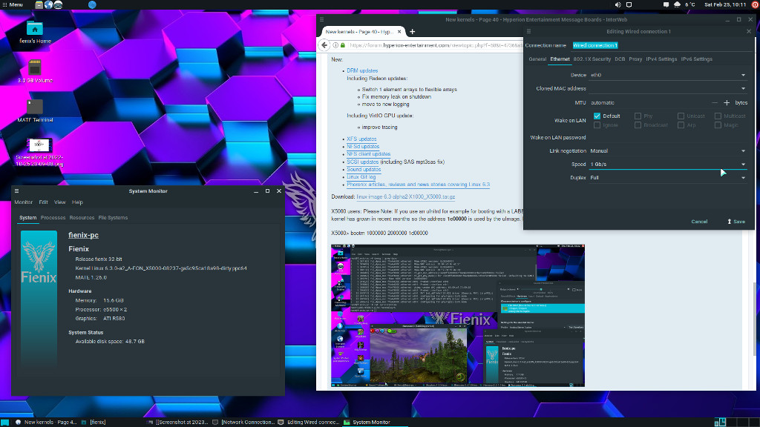
Task: Open the file manager launcher in top panel
Action: click(x=39, y=5)
